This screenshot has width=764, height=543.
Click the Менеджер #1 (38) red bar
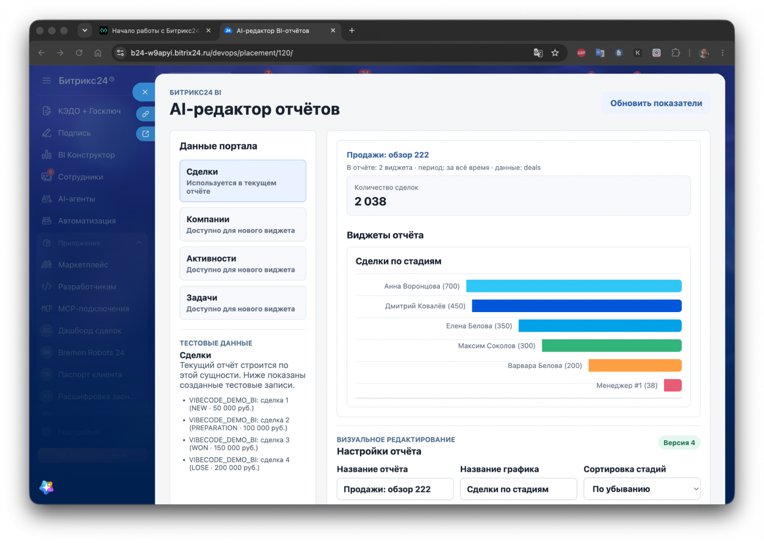[673, 385]
